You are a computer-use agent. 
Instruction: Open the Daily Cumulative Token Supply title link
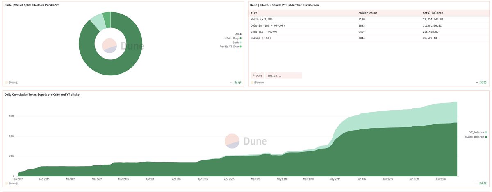(x=42, y=95)
